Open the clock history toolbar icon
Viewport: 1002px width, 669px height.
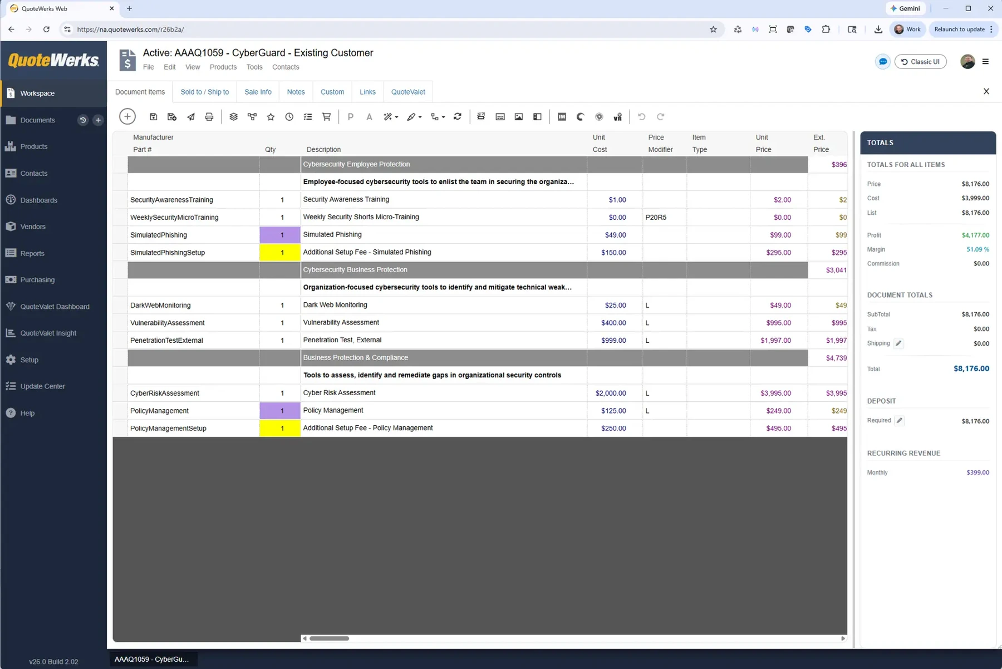pos(289,117)
